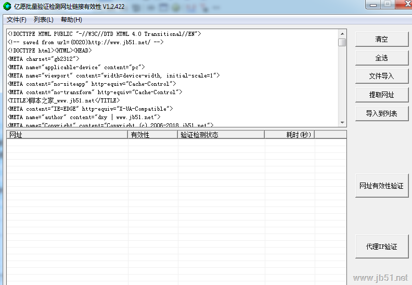The height and width of the screenshot is (285, 412).
Task: Click the text box scrollbar thumb
Action: tap(342, 42)
